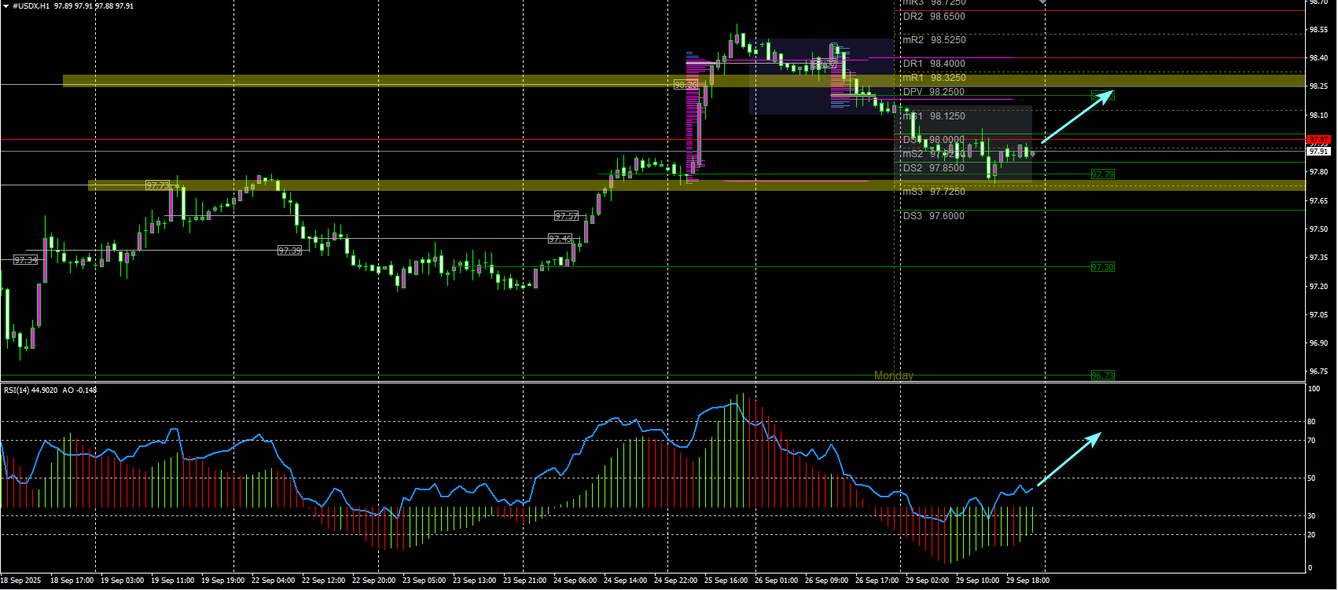Image resolution: width=1338 pixels, height=590 pixels.
Task: Select the #USDX,H1 chart title
Action: 31,5
